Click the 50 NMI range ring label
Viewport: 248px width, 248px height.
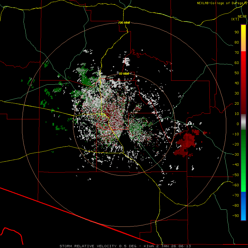tap(124, 74)
